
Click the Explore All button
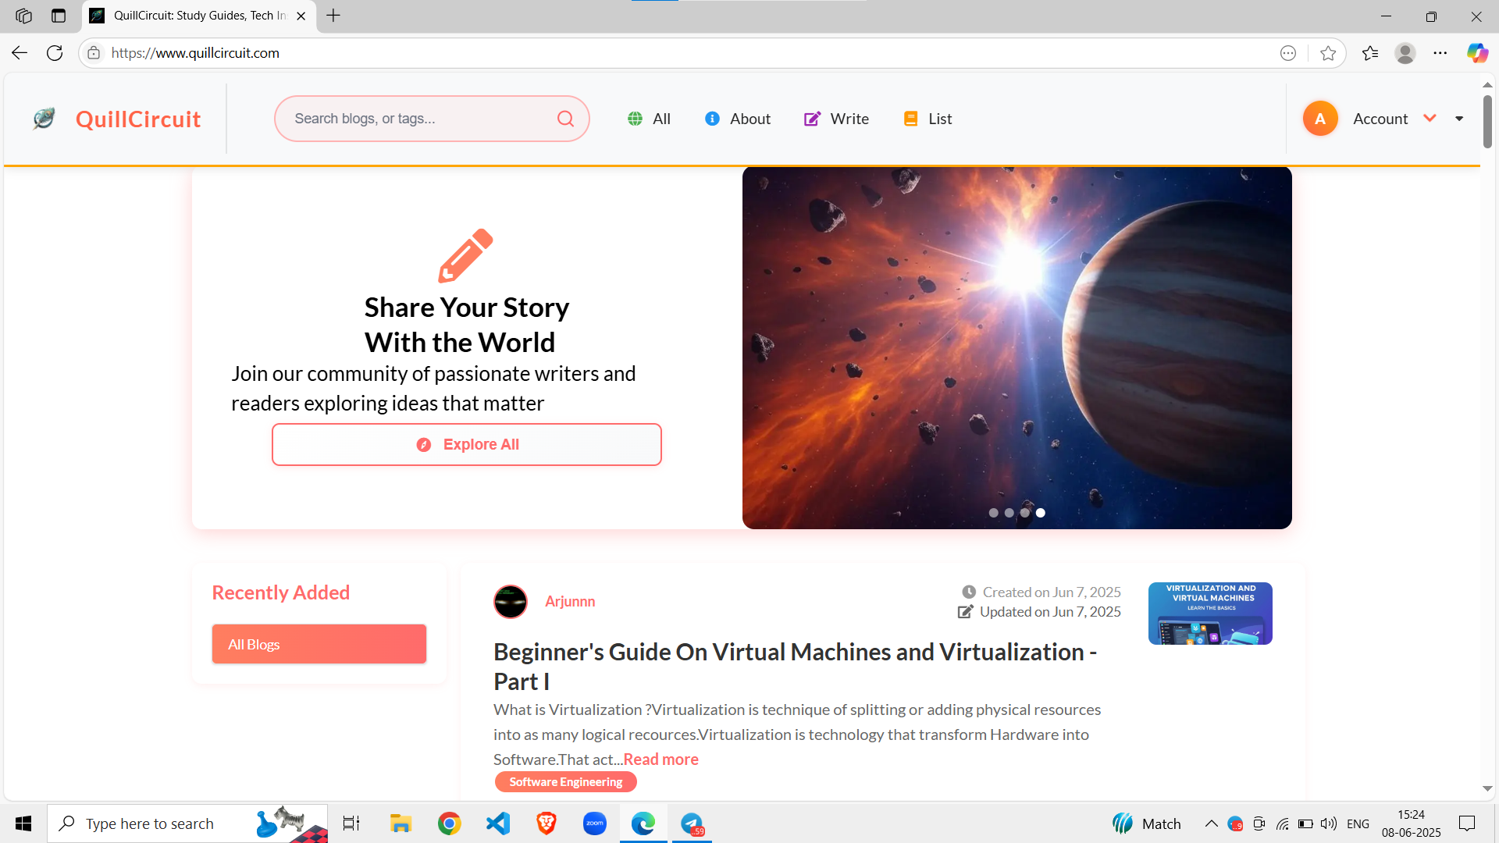click(x=467, y=444)
